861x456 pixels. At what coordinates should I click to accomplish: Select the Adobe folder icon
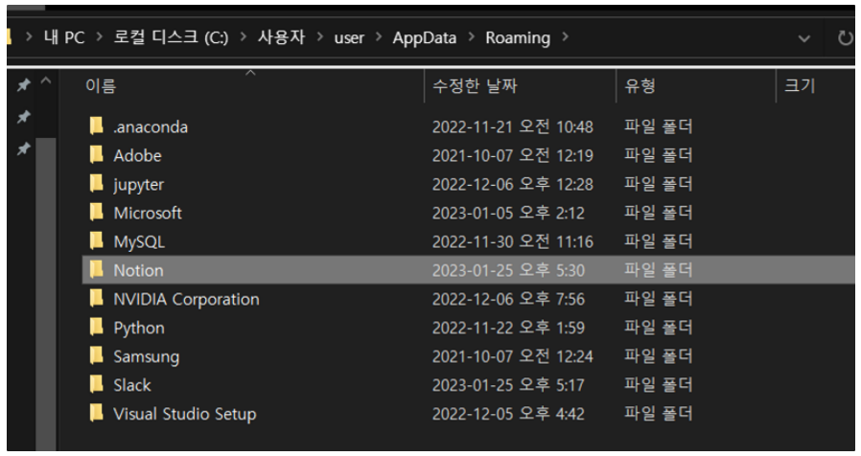click(96, 155)
